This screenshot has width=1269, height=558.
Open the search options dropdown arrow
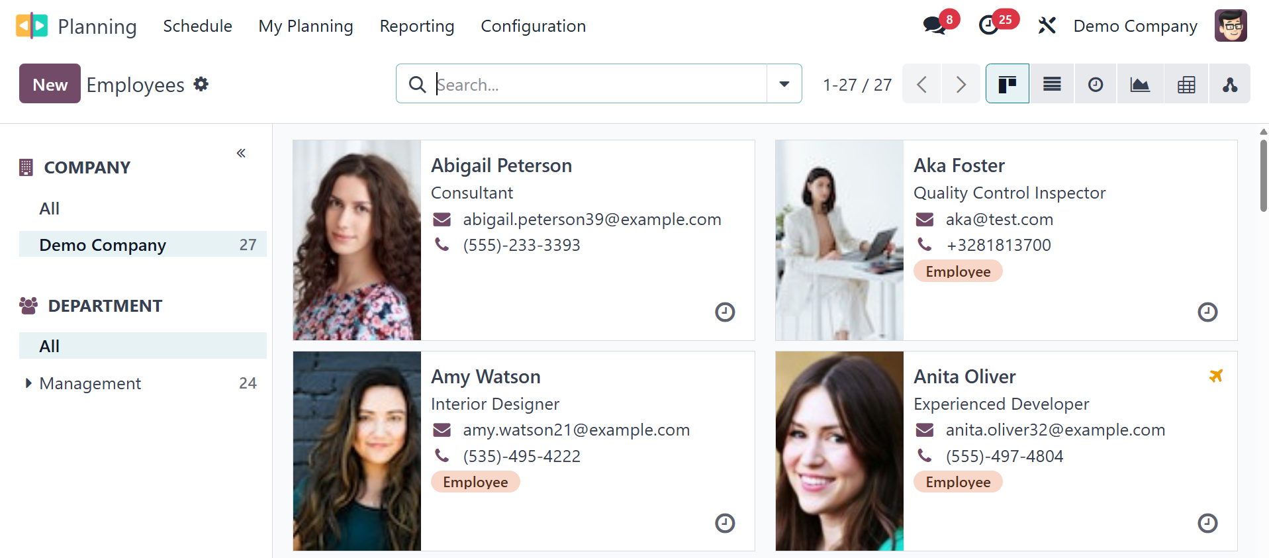(x=784, y=84)
